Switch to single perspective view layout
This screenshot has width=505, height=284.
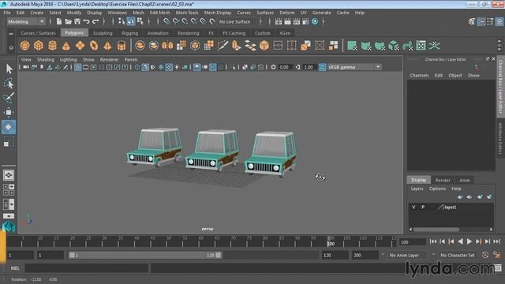9,175
